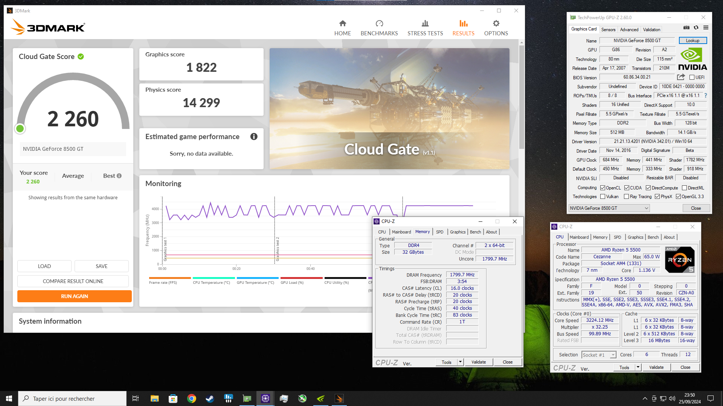Click LOAD button in 3DMark

point(44,266)
